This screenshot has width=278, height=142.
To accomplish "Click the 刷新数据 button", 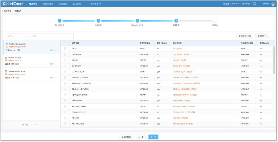I will coord(126,137).
